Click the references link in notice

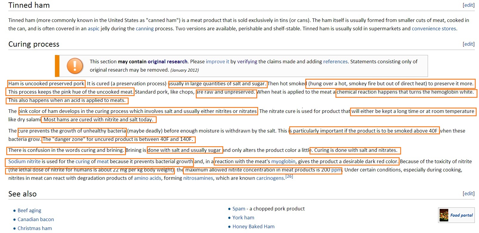pyautogui.click(x=335, y=62)
